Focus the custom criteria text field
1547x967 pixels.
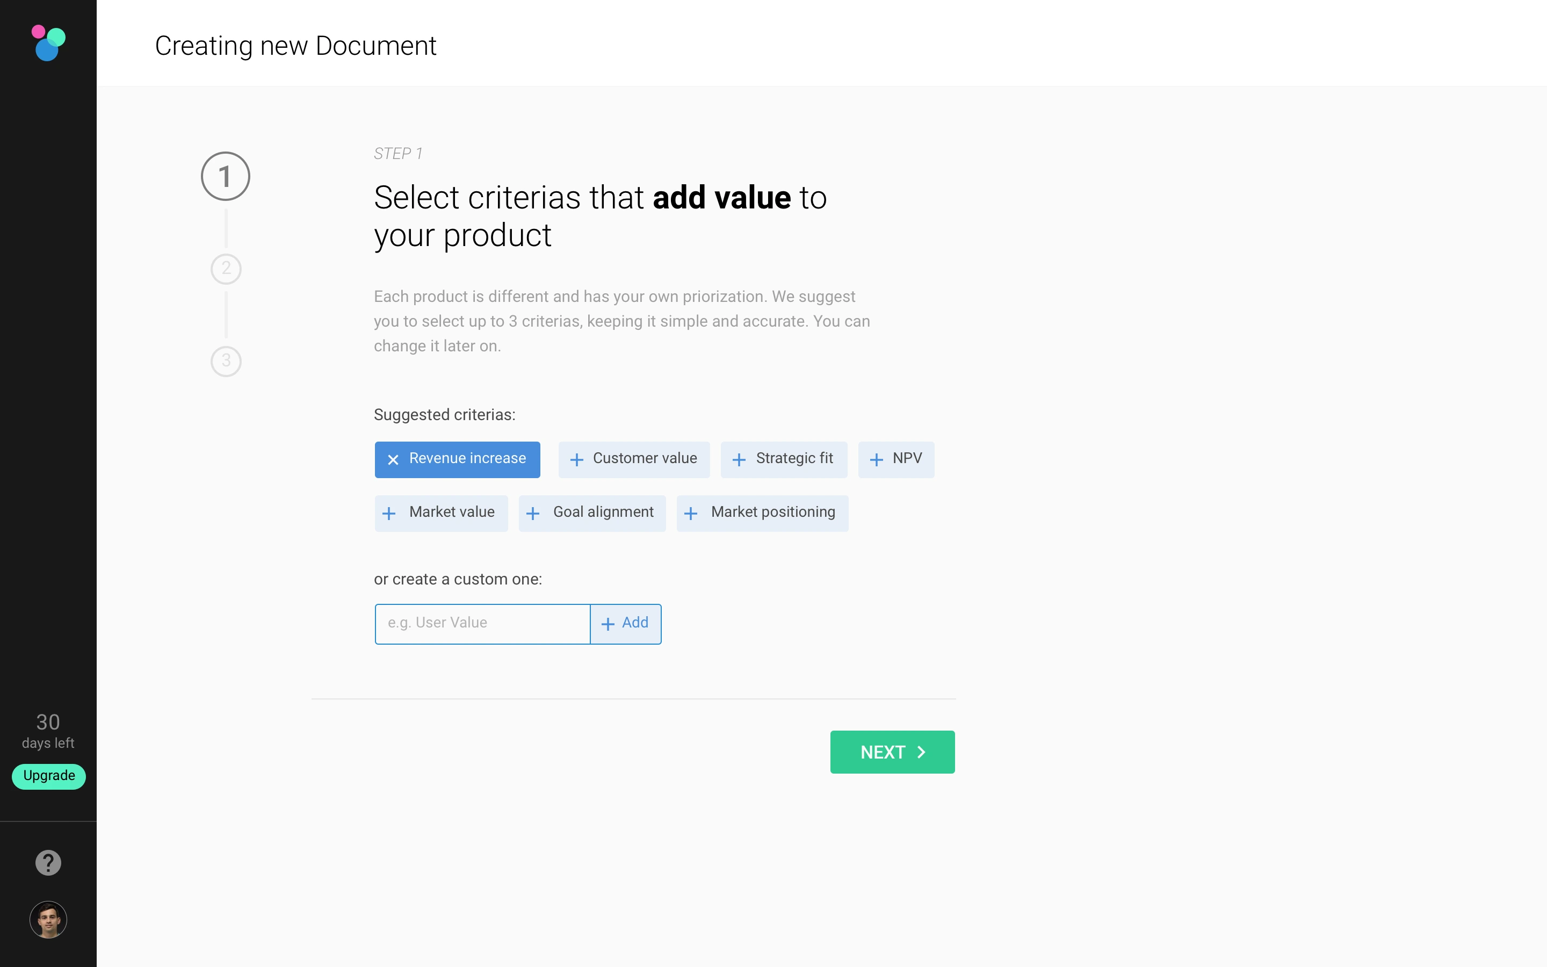pyautogui.click(x=482, y=624)
